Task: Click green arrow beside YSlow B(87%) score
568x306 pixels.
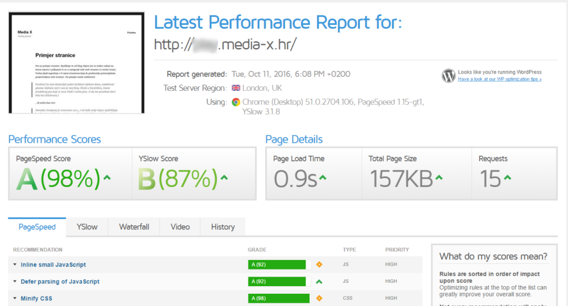Action: coord(224,178)
